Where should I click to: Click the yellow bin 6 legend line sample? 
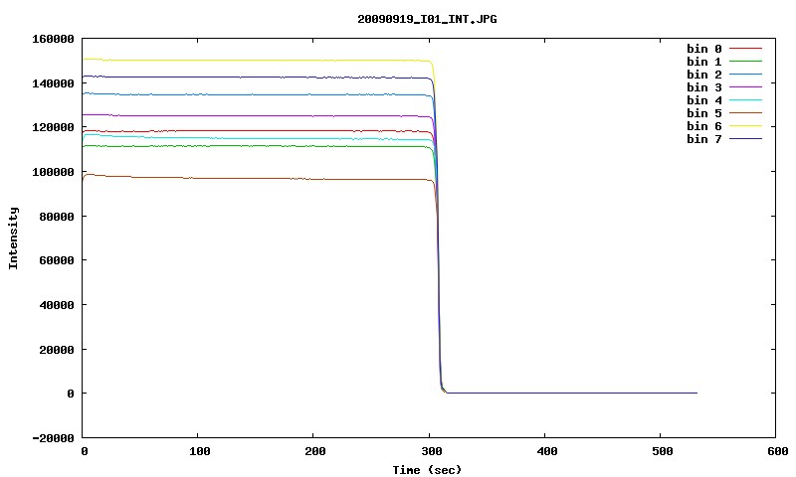(745, 126)
